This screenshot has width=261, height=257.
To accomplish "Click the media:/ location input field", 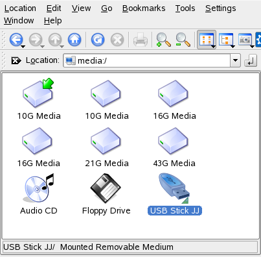I will [x=147, y=60].
